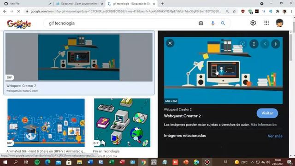Viewport: 295px width, 166px height.
Task: Open the Mail app on taskbar
Action: (x=59, y=162)
